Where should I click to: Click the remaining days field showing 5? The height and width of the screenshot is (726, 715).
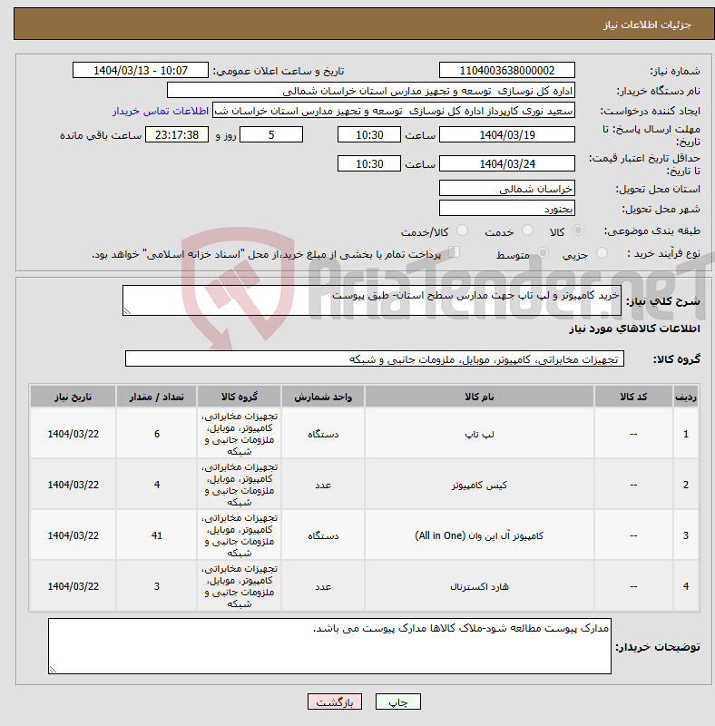tap(271, 134)
